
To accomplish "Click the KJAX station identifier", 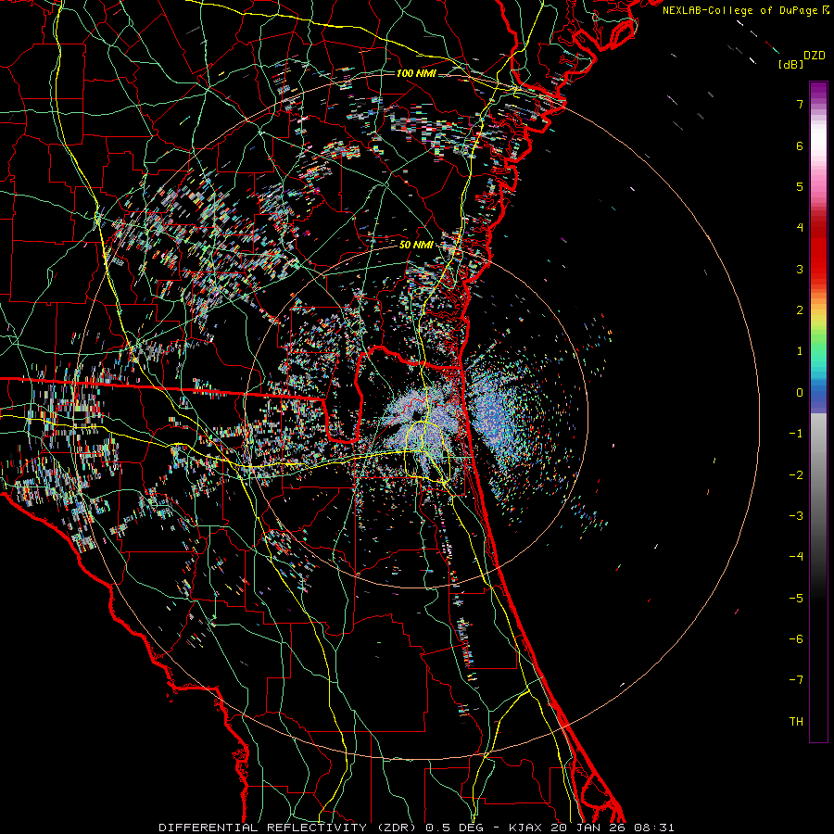I will [525, 828].
